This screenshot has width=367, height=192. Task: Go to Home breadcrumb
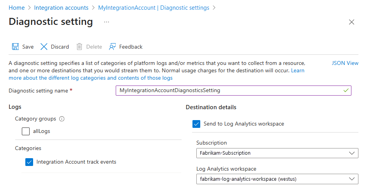coord(16,8)
